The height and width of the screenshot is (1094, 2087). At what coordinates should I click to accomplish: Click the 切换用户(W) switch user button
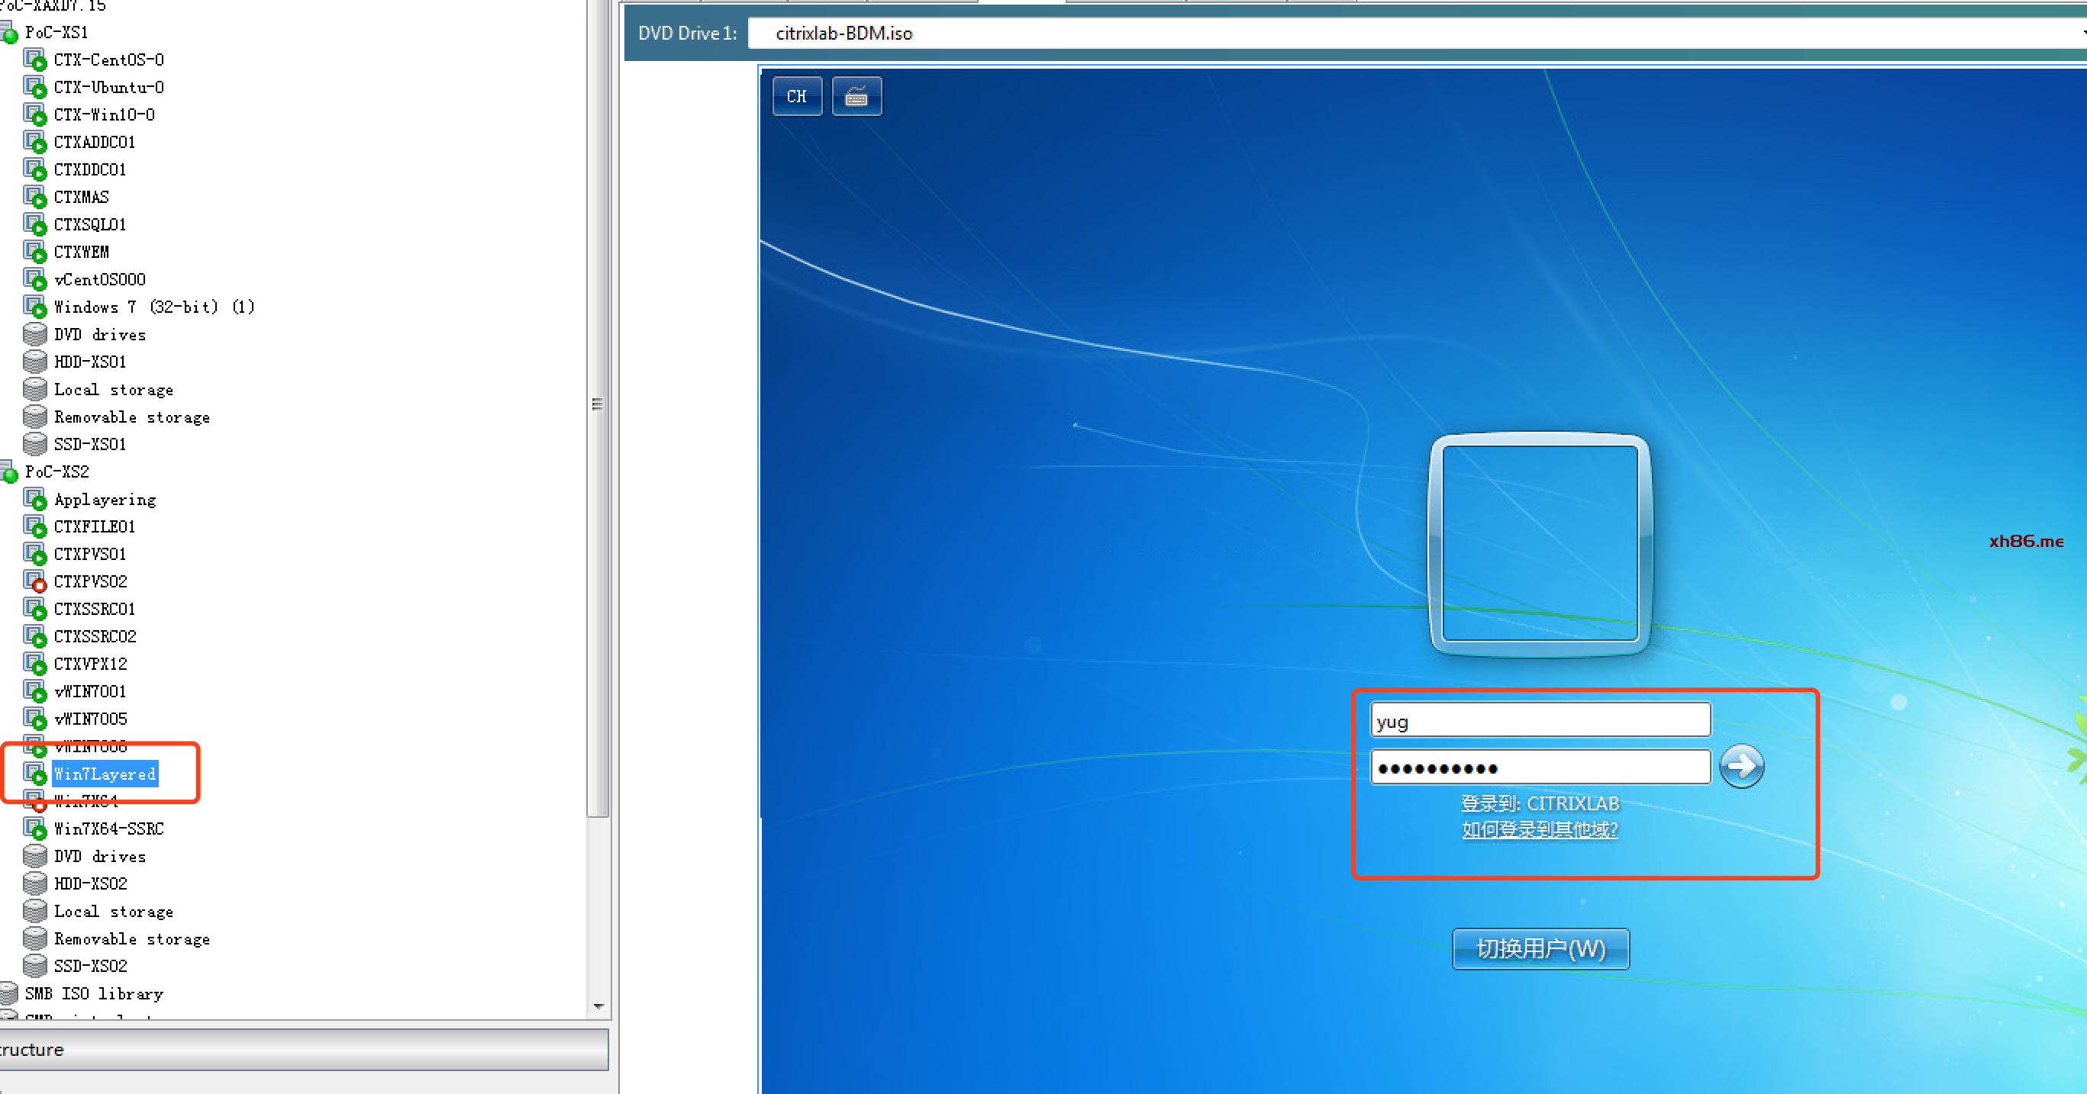point(1540,948)
